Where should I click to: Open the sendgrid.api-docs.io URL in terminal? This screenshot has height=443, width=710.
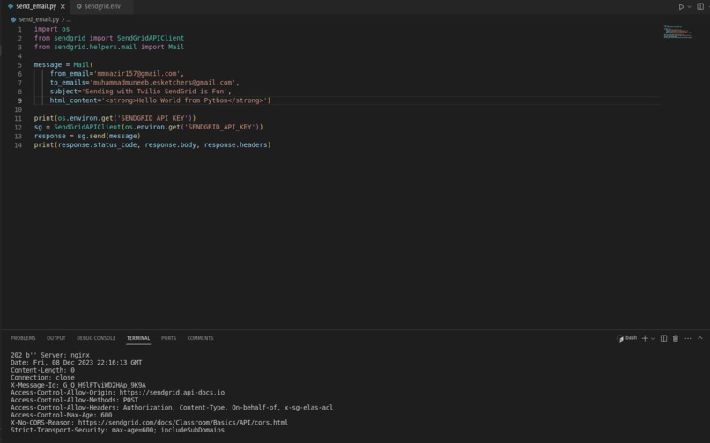pyautogui.click(x=172, y=393)
